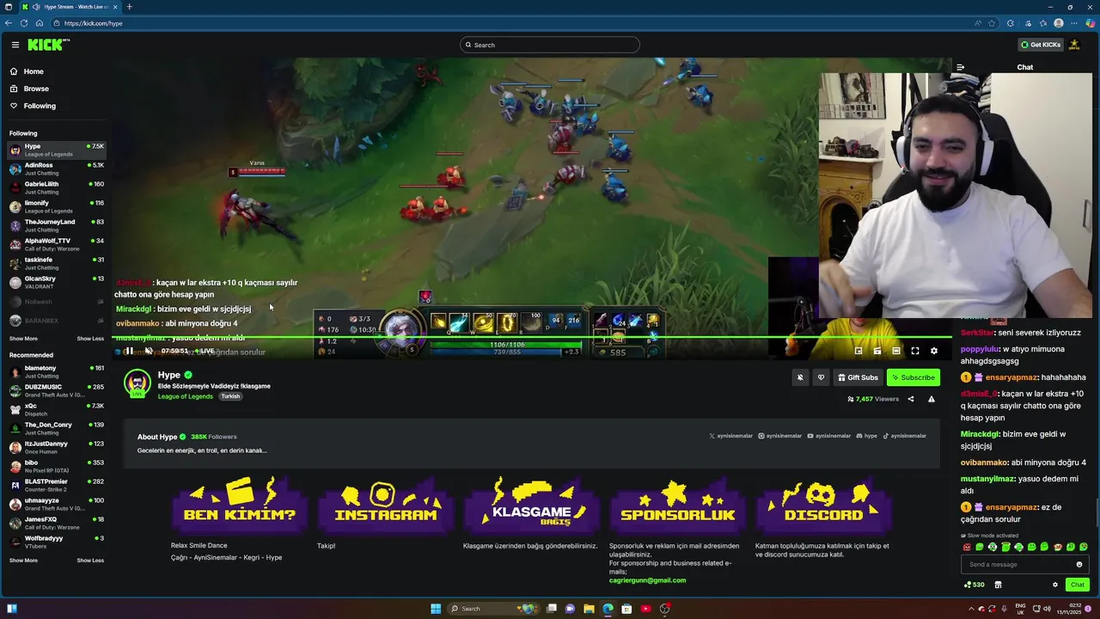The width and height of the screenshot is (1100, 619).
Task: Open picture-in-picture mini player icon
Action: pyautogui.click(x=858, y=351)
